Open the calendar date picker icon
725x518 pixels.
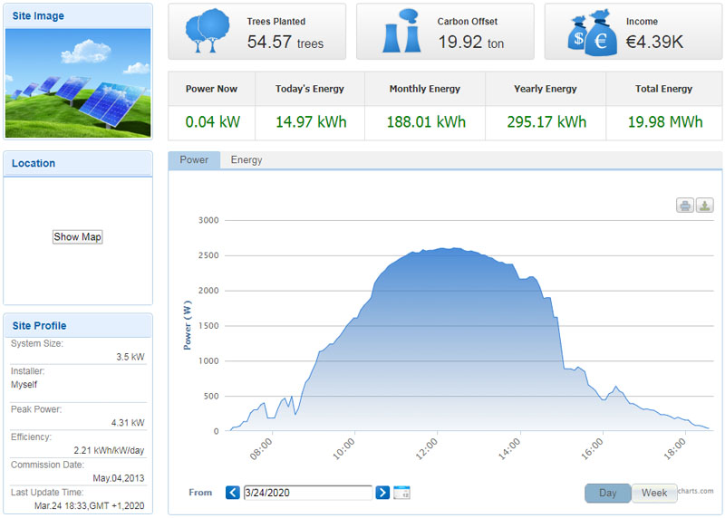pyautogui.click(x=403, y=493)
